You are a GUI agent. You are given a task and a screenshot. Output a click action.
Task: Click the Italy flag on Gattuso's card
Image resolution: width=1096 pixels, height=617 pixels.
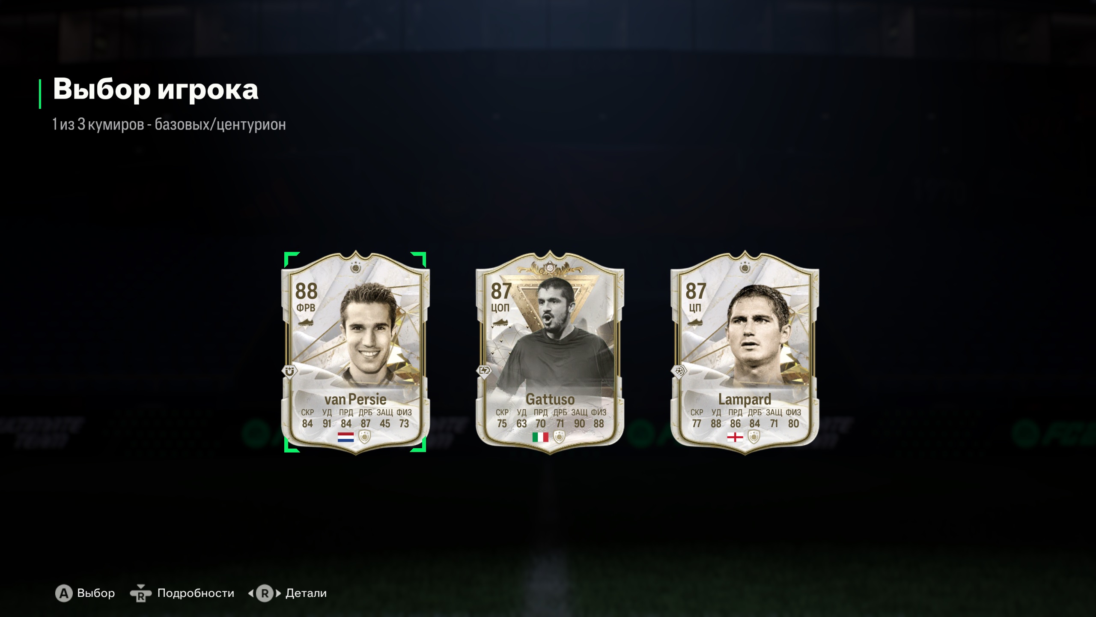pos(540,437)
